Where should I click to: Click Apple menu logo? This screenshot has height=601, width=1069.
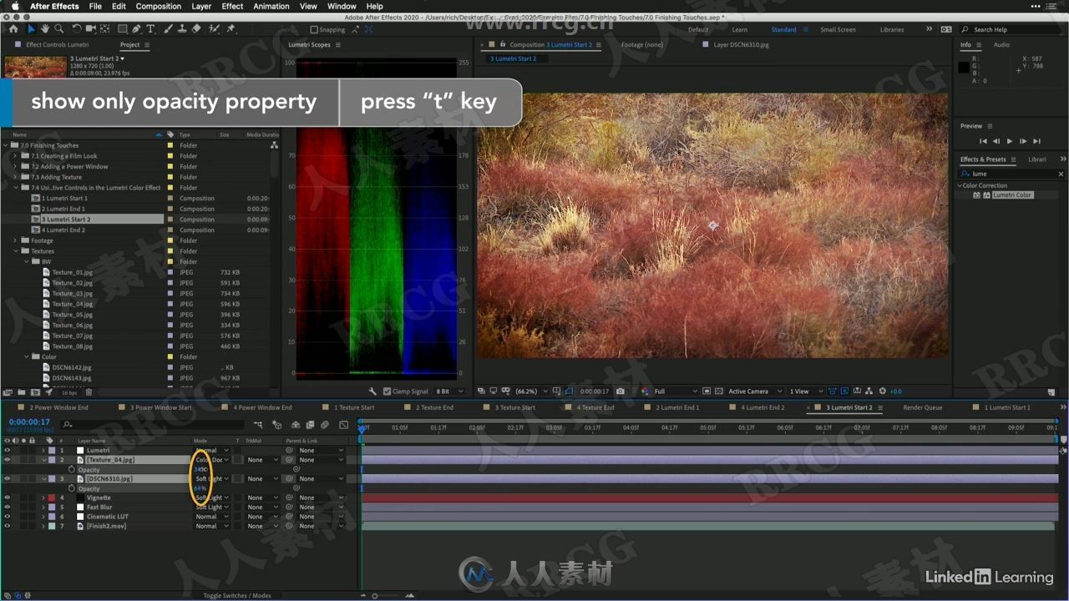[15, 6]
